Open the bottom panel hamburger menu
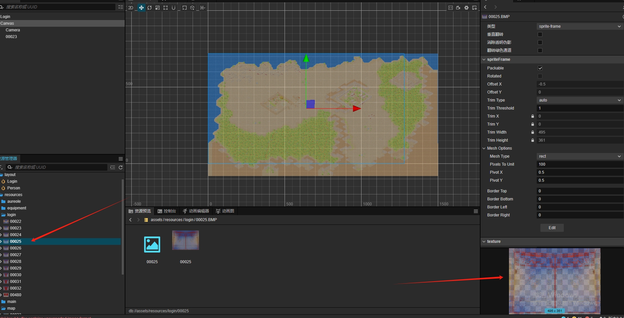624x318 pixels. pyautogui.click(x=476, y=211)
